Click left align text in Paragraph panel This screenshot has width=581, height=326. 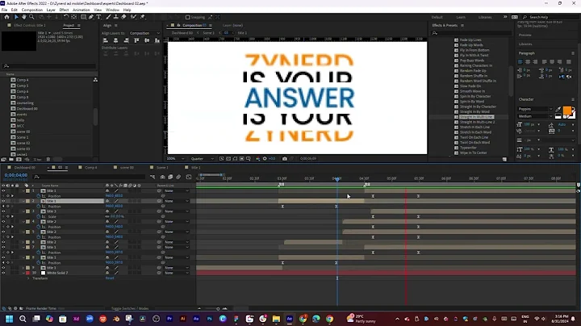(520, 62)
